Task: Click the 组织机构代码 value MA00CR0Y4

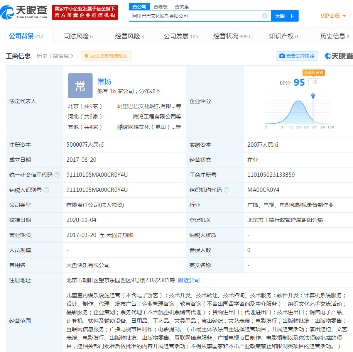Action: [263, 190]
